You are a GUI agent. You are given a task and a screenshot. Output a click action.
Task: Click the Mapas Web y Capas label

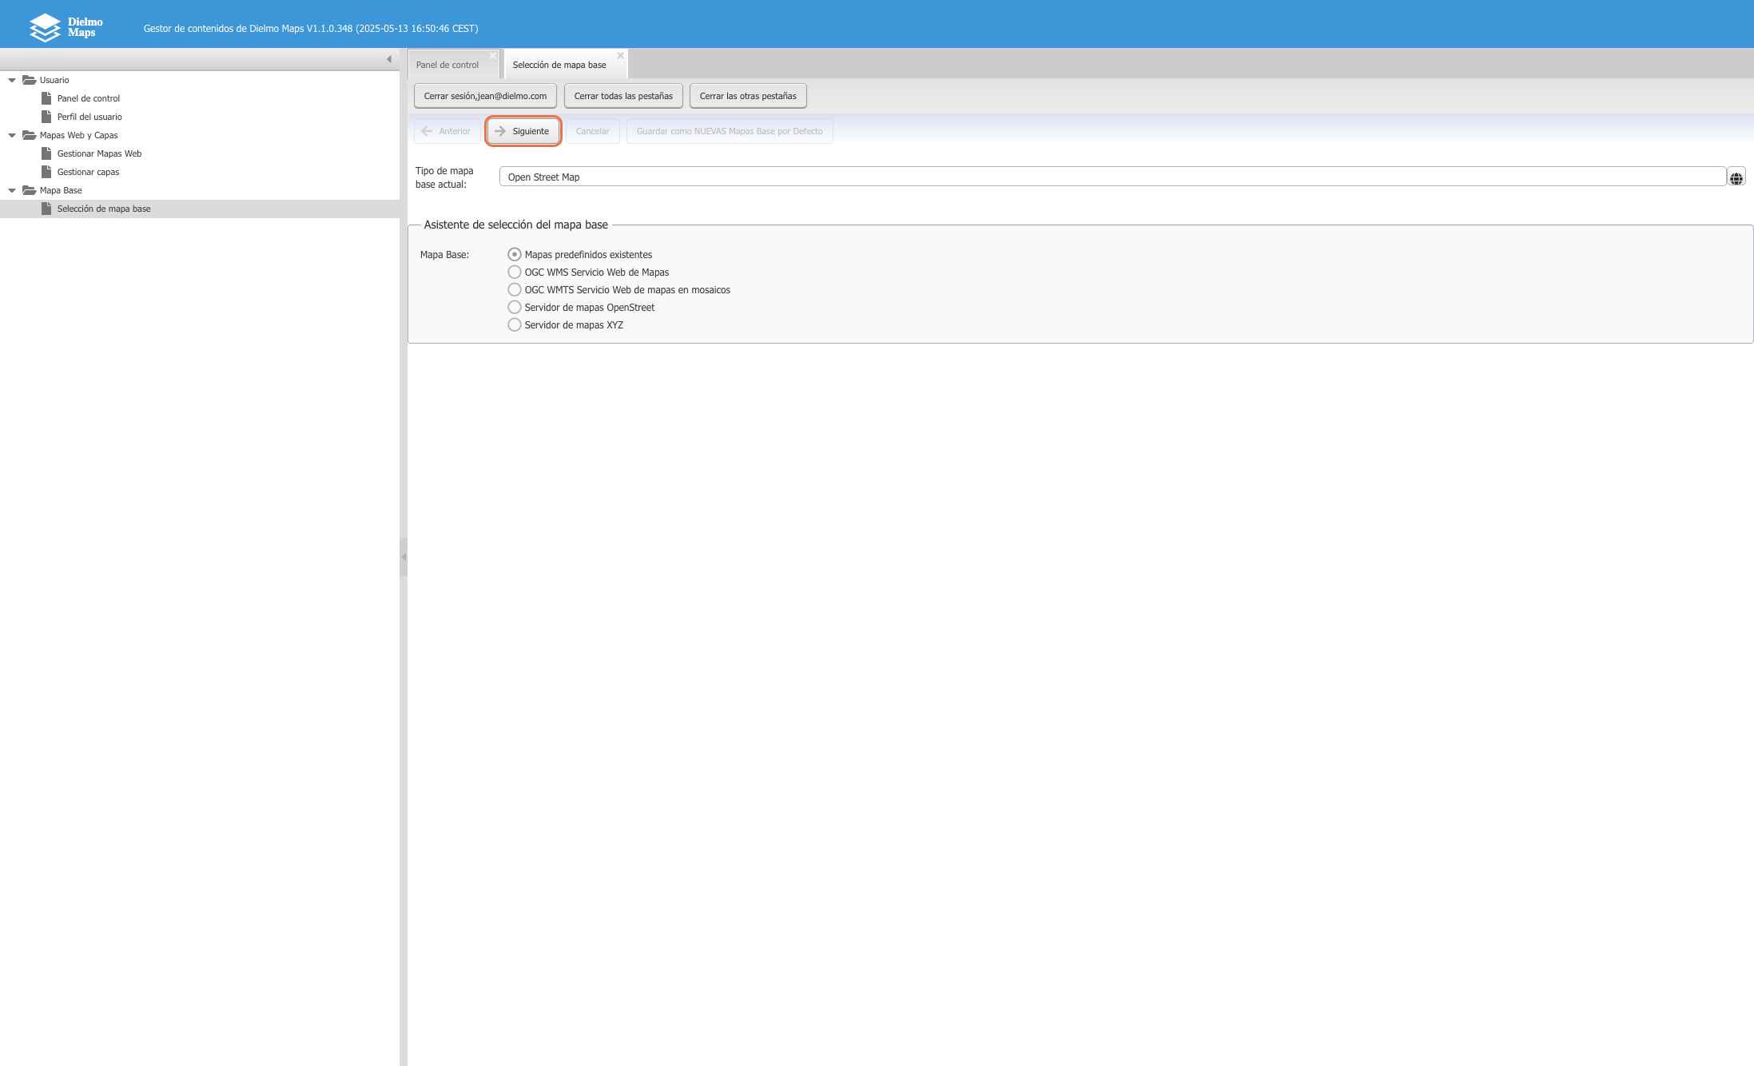[79, 135]
